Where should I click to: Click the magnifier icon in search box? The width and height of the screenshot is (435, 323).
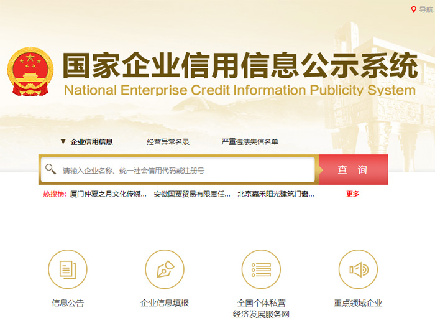50,169
